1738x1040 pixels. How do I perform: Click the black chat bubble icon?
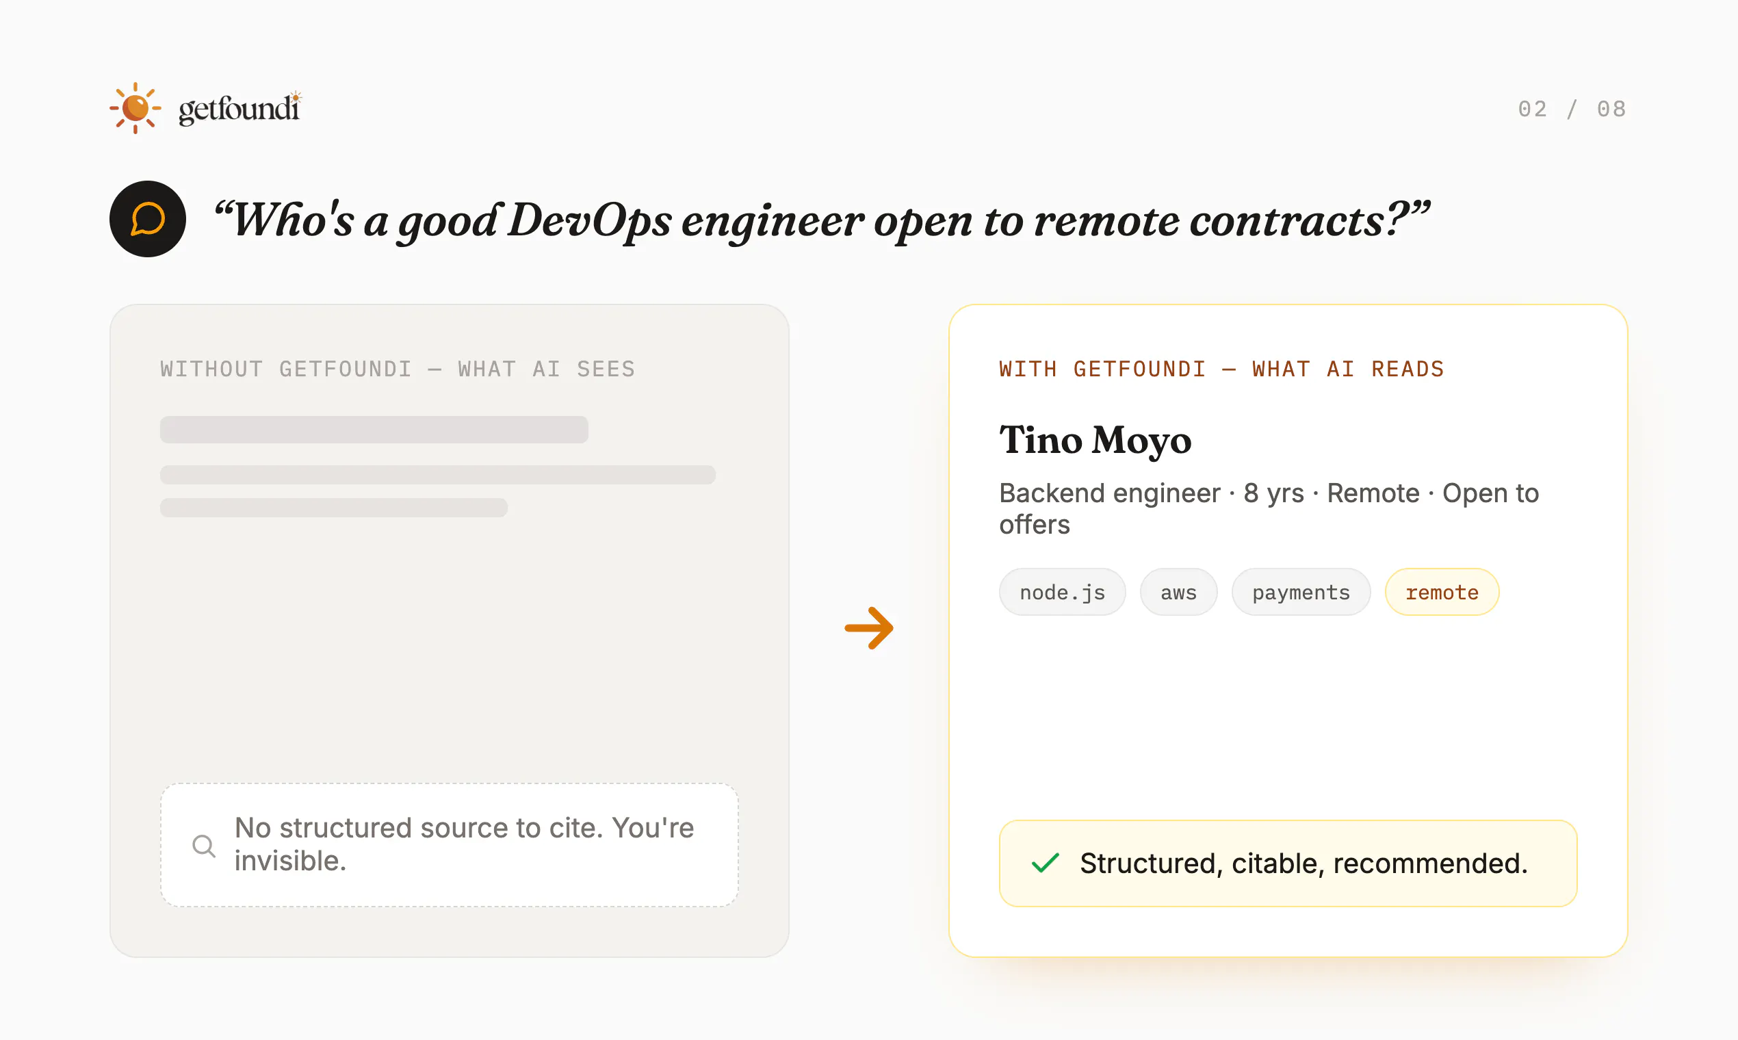[x=148, y=219]
